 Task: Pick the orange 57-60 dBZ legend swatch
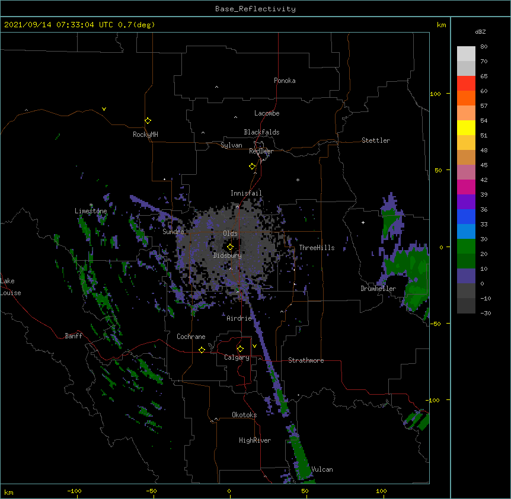[x=466, y=98]
